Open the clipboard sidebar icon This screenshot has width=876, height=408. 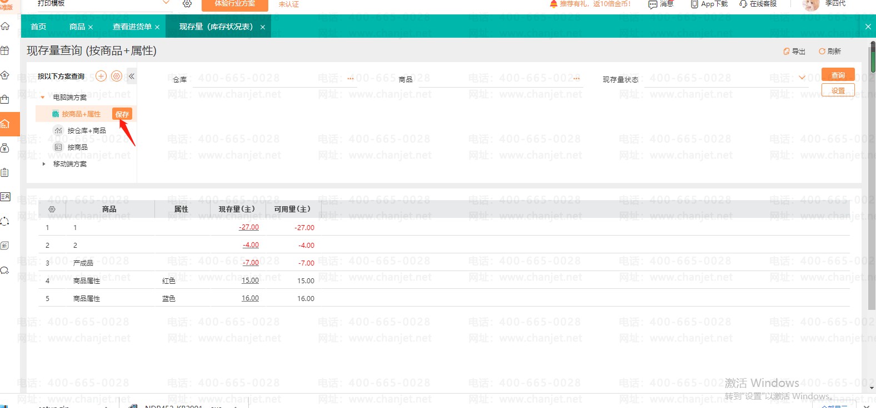5,172
